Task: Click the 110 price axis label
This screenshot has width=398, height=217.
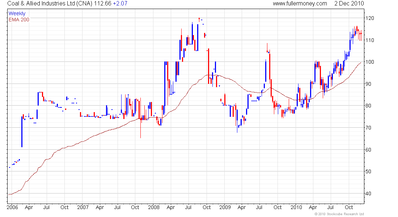Action: [x=369, y=40]
